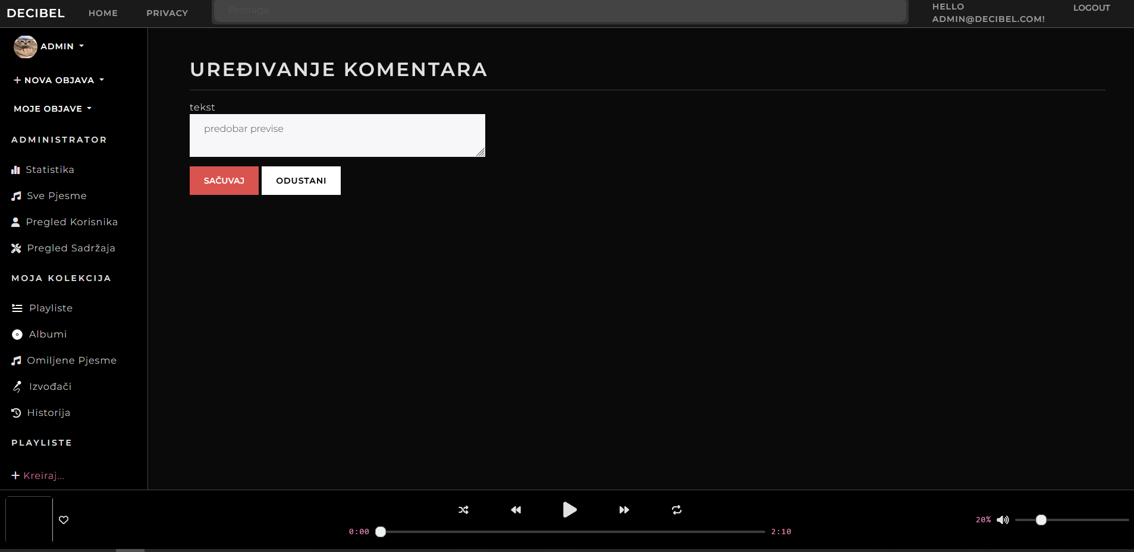Click the Pregled Korisnika user icon
This screenshot has height=552, width=1134.
click(x=15, y=222)
